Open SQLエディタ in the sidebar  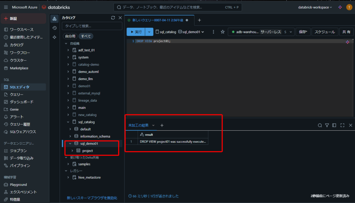(x=20, y=87)
